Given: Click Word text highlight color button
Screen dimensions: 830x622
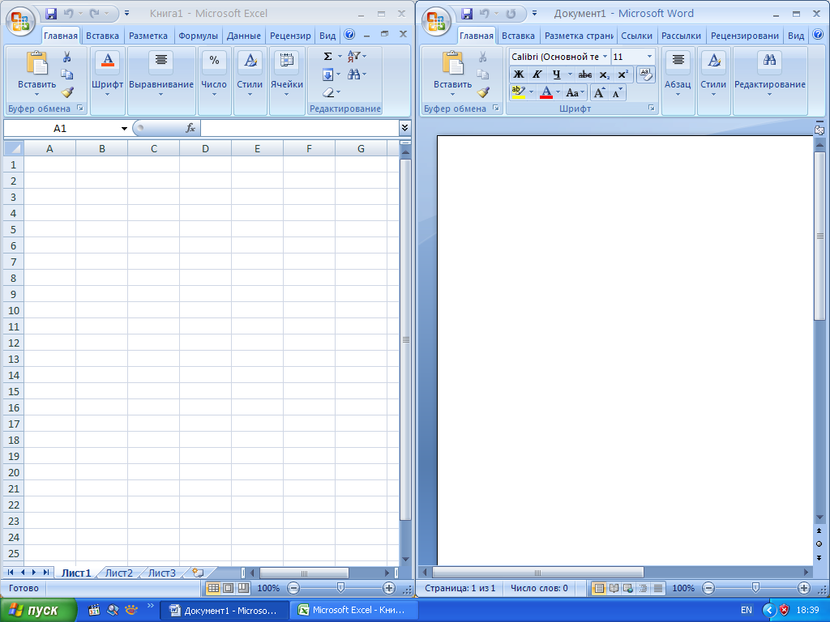Looking at the screenshot, I should tap(519, 92).
